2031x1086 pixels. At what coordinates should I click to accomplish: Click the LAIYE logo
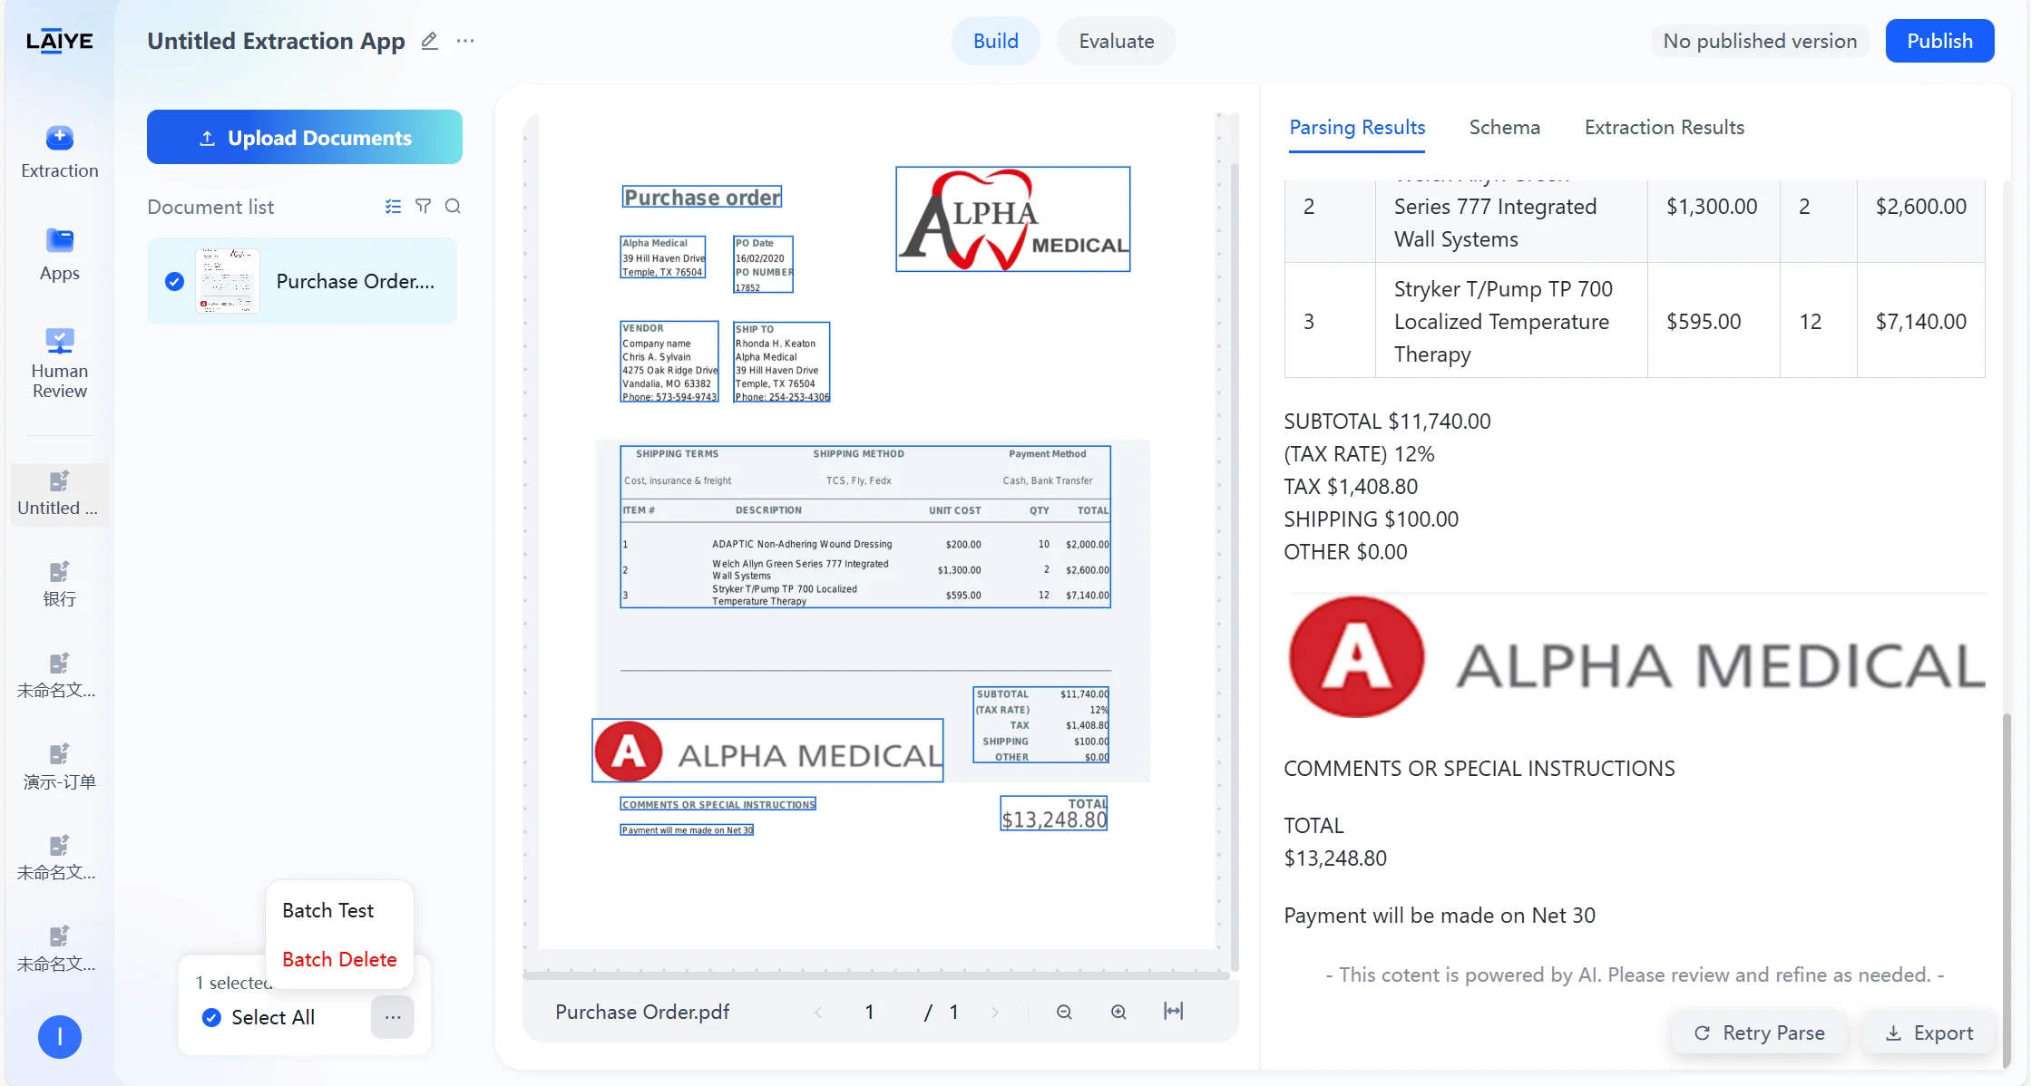point(60,41)
